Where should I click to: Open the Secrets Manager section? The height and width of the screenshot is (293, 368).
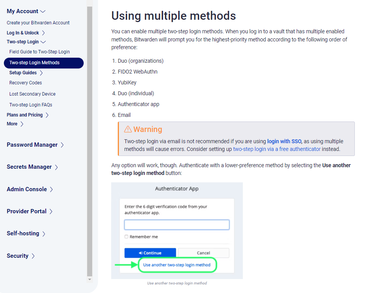click(x=29, y=167)
